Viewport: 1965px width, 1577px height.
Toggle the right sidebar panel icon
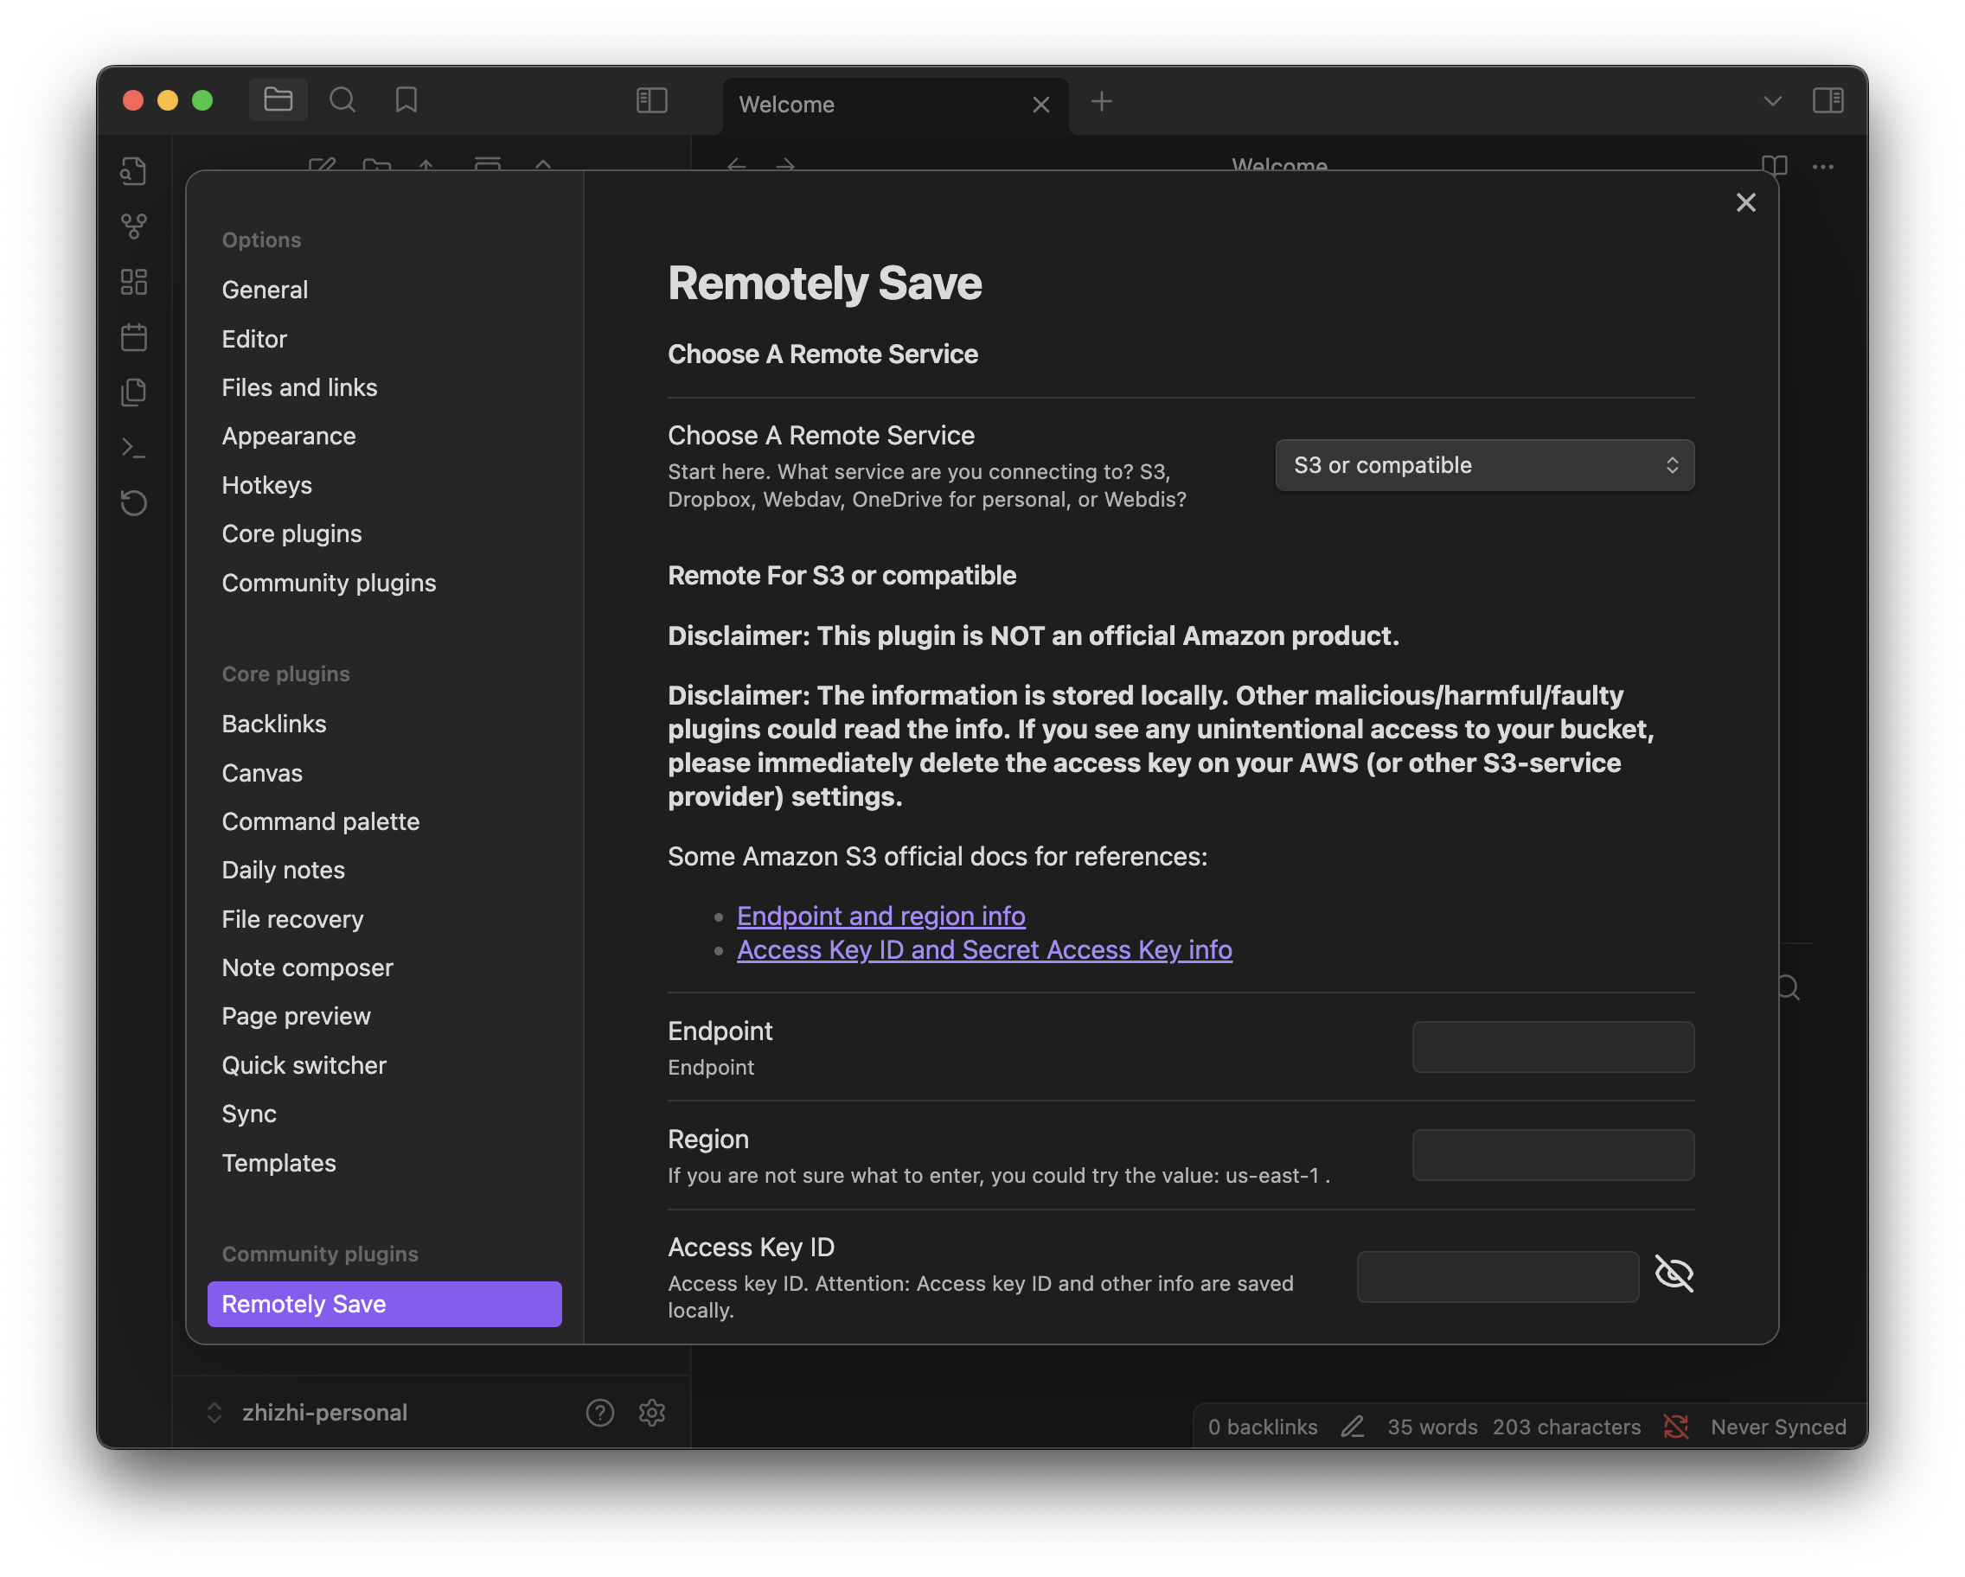[x=1827, y=100]
